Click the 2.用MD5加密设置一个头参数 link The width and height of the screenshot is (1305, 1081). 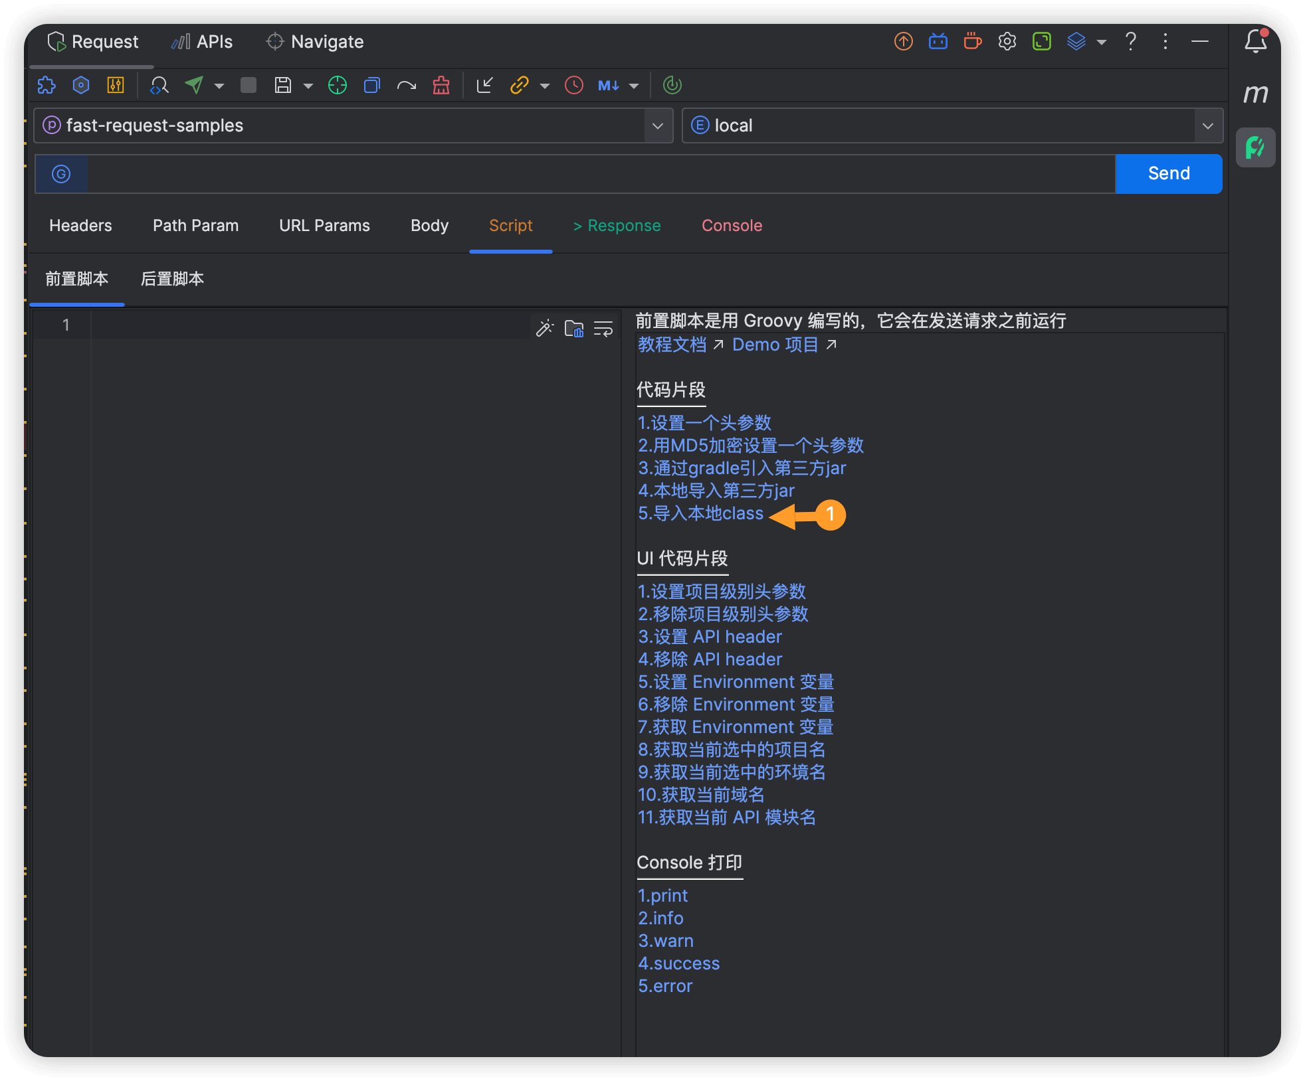[751, 446]
